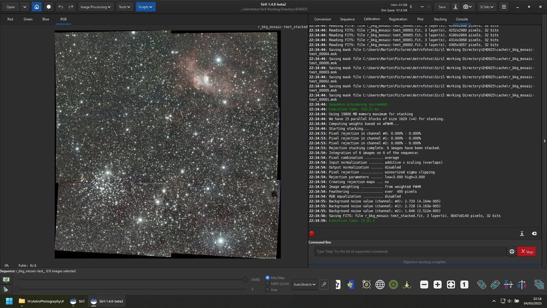Expand the Image Processing menu
This screenshot has height=308, width=547.
pos(95,7)
